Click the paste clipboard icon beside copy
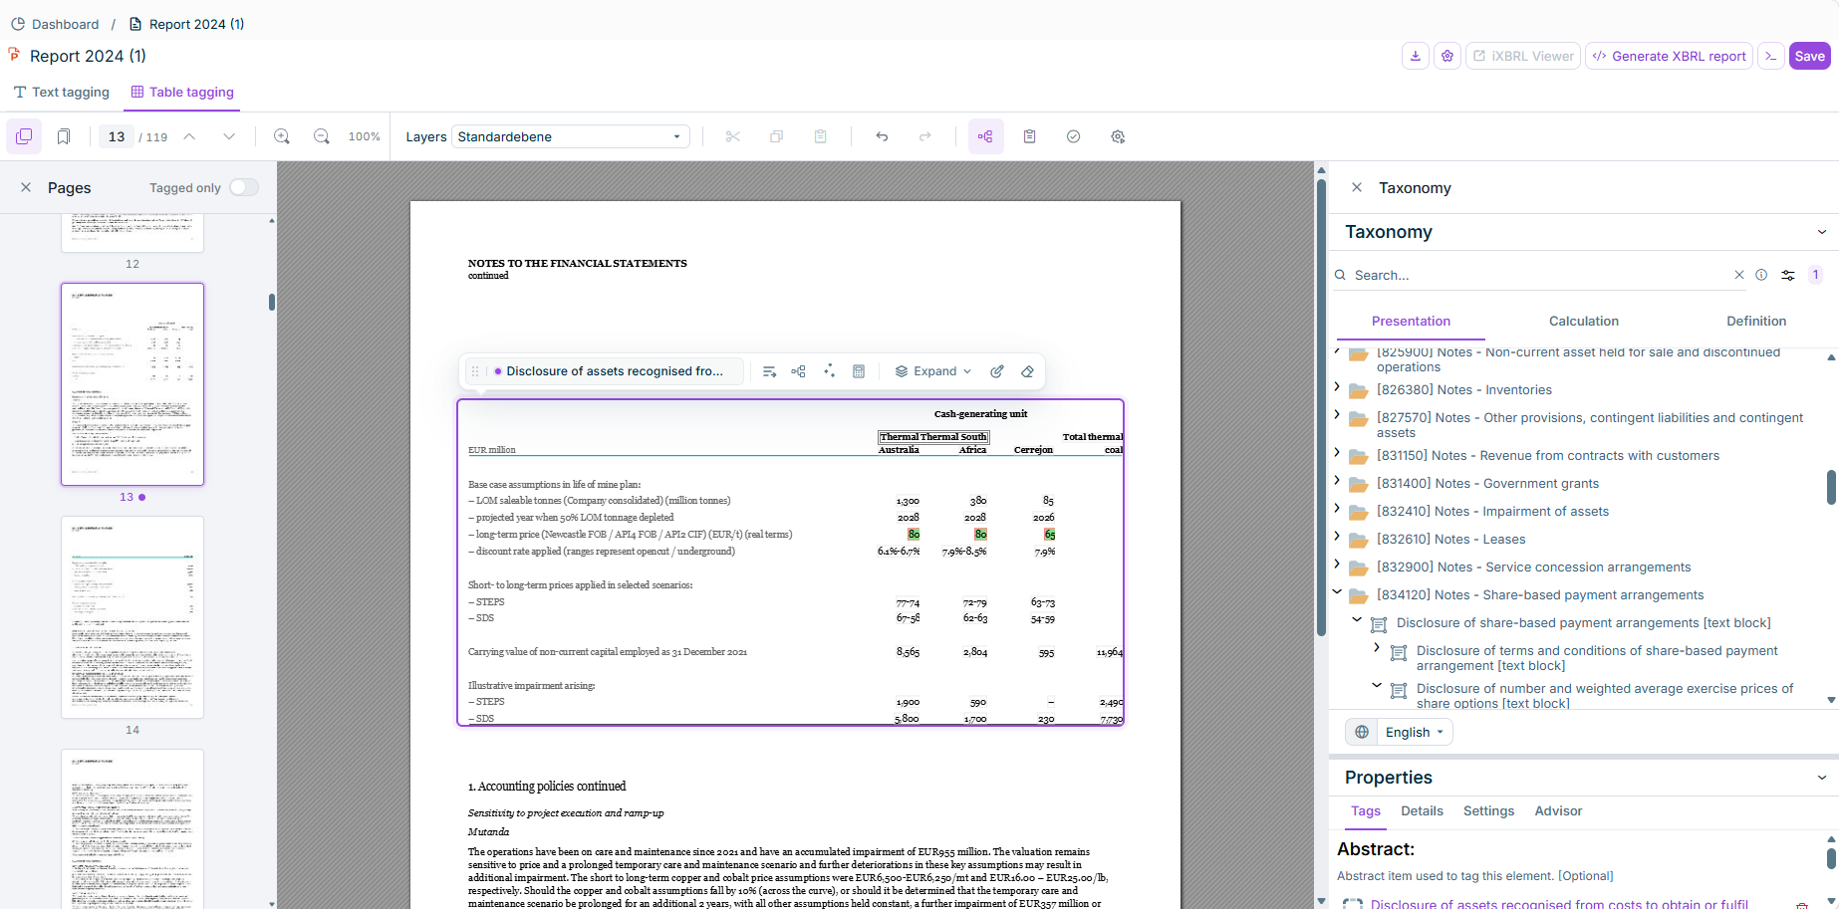 pos(821,136)
